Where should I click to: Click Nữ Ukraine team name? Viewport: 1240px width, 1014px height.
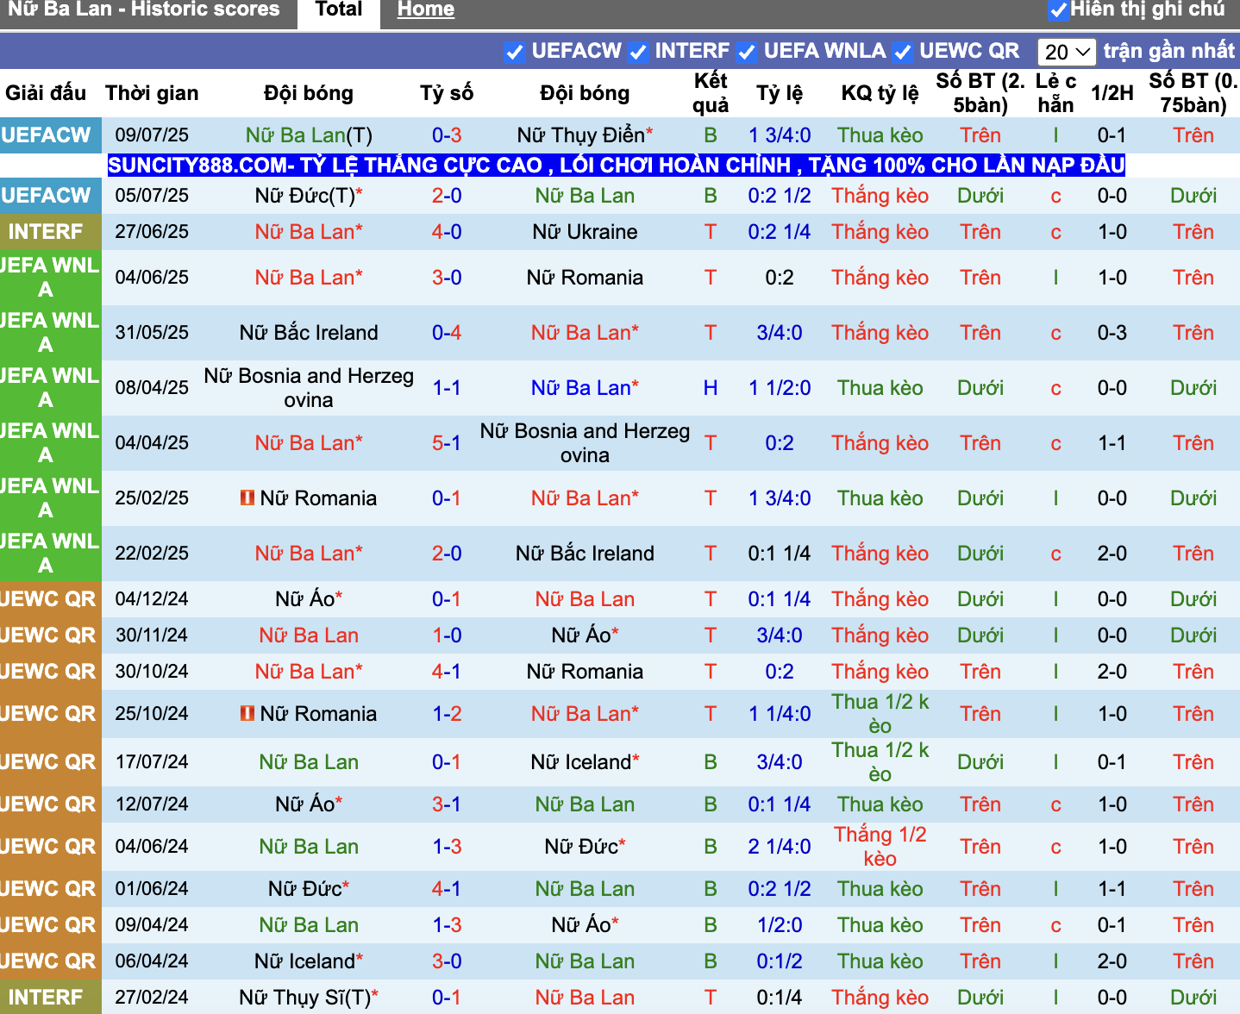coord(585,232)
